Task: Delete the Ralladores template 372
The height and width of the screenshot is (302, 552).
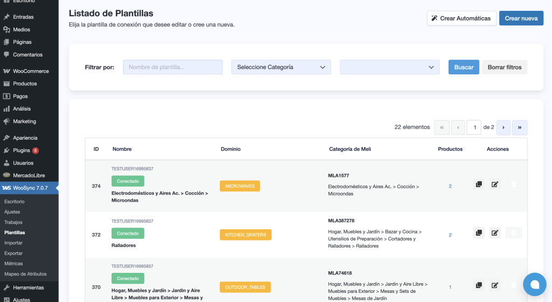Action: tap(514, 232)
